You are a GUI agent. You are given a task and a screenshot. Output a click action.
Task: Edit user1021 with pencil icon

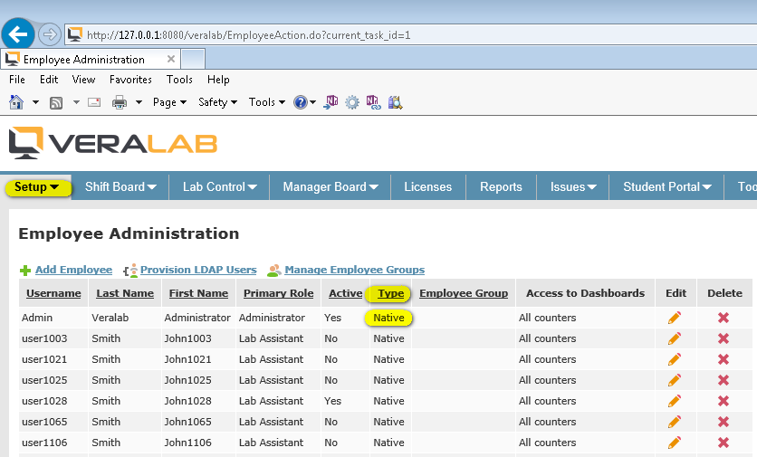point(675,359)
